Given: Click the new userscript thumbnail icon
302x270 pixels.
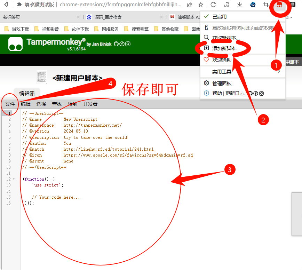Looking at the screenshot, I should (42, 77).
